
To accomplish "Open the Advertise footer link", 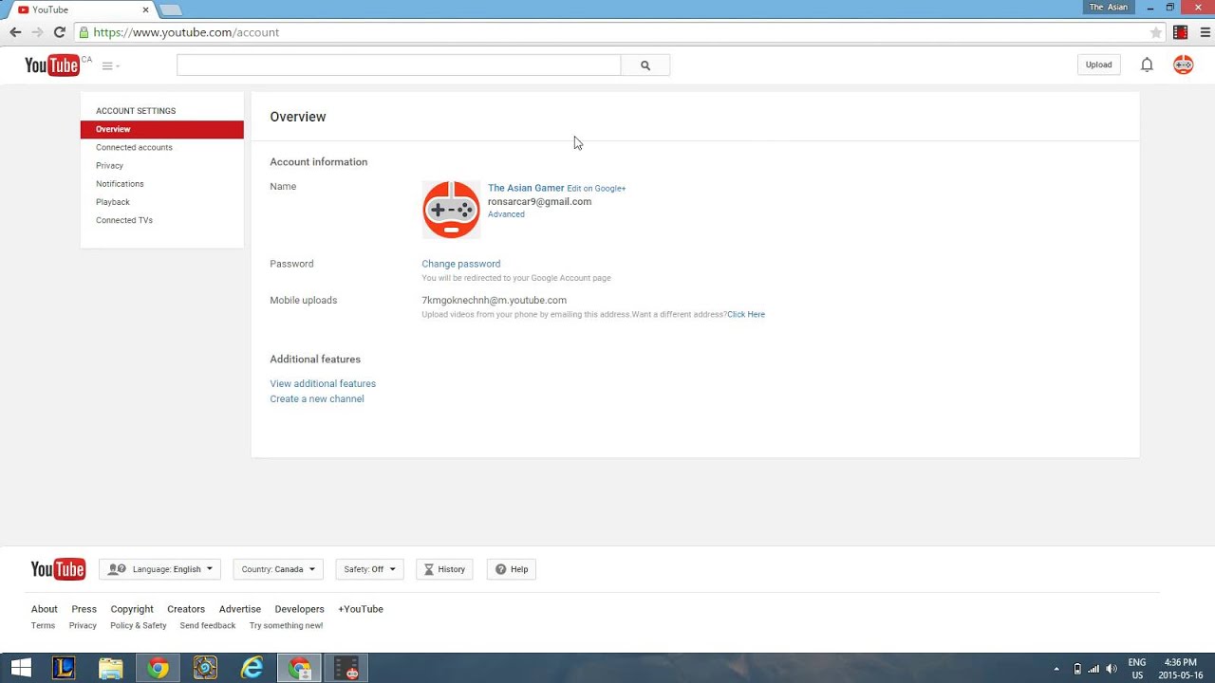I will click(x=240, y=609).
